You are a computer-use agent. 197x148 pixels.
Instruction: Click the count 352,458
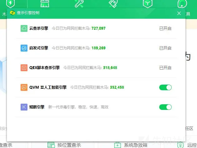coord(117,87)
